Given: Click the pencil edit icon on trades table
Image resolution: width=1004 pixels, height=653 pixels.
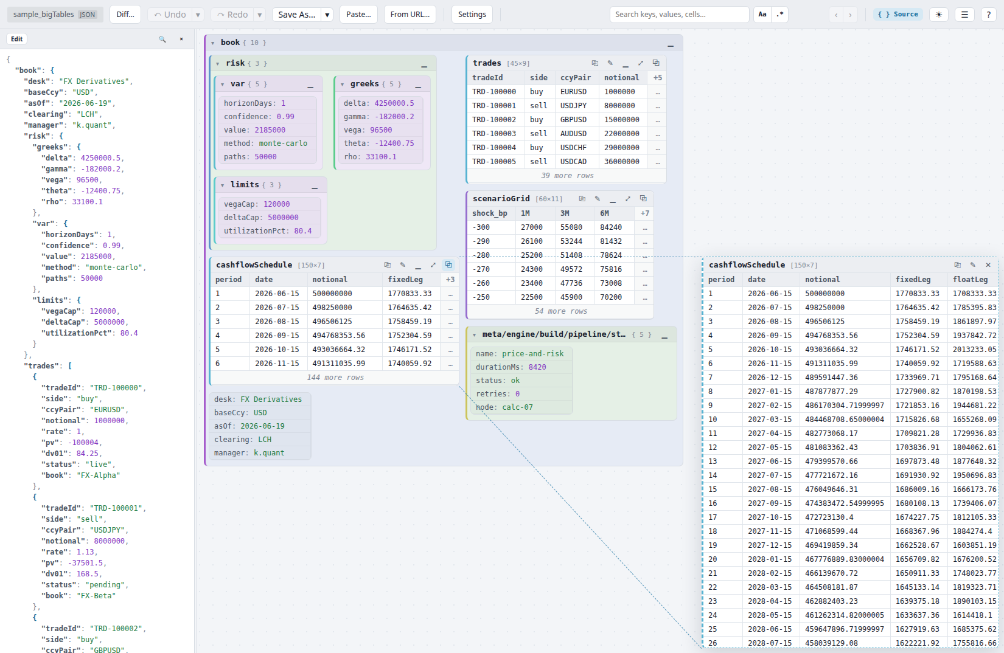Looking at the screenshot, I should coord(610,63).
